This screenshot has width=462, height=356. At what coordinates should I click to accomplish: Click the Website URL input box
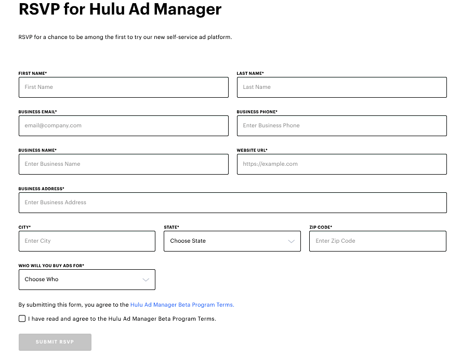click(x=342, y=164)
